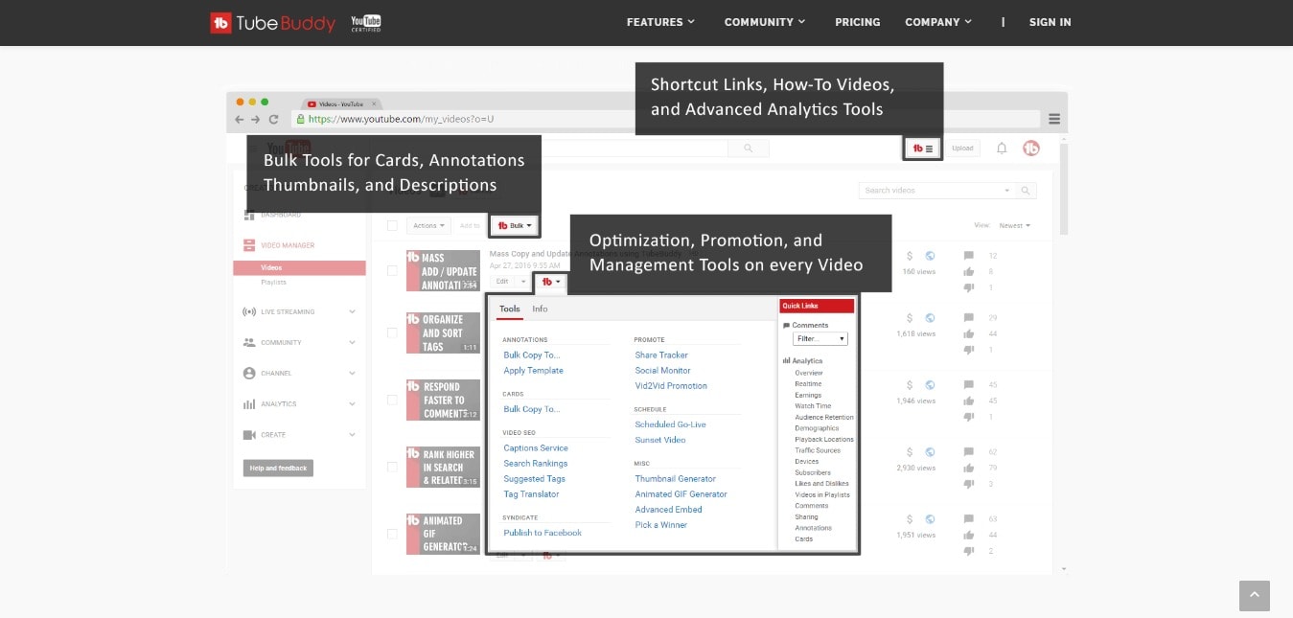Reload the page with the browser refresh icon

274,120
